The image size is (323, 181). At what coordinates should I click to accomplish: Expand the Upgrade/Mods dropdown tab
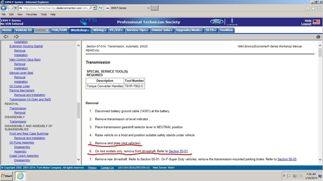[x=189, y=30]
